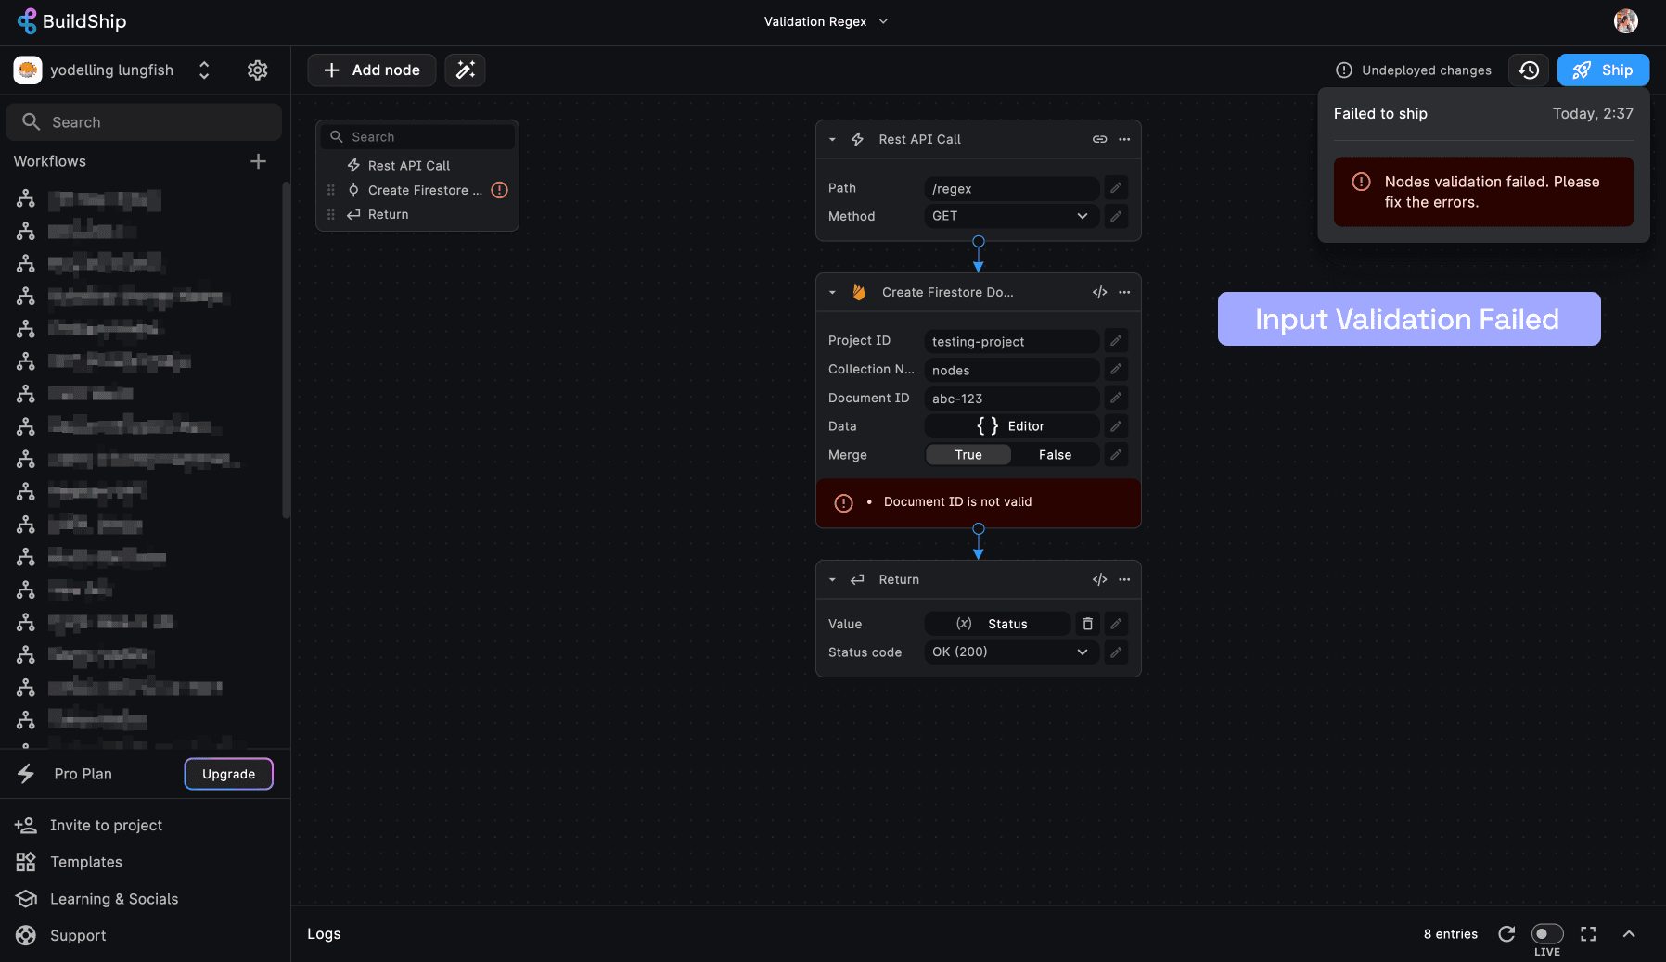Set Merge option to True
1666x962 pixels.
point(968,455)
